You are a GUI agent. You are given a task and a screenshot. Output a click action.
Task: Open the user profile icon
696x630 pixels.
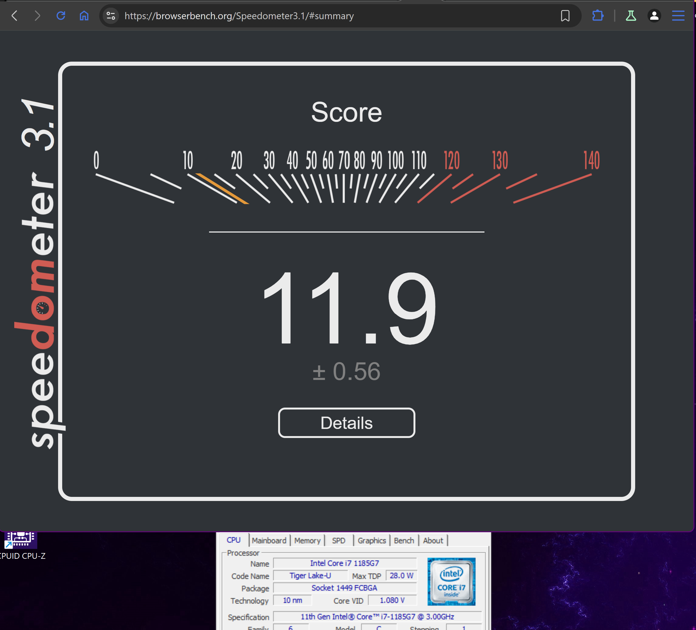pyautogui.click(x=654, y=16)
